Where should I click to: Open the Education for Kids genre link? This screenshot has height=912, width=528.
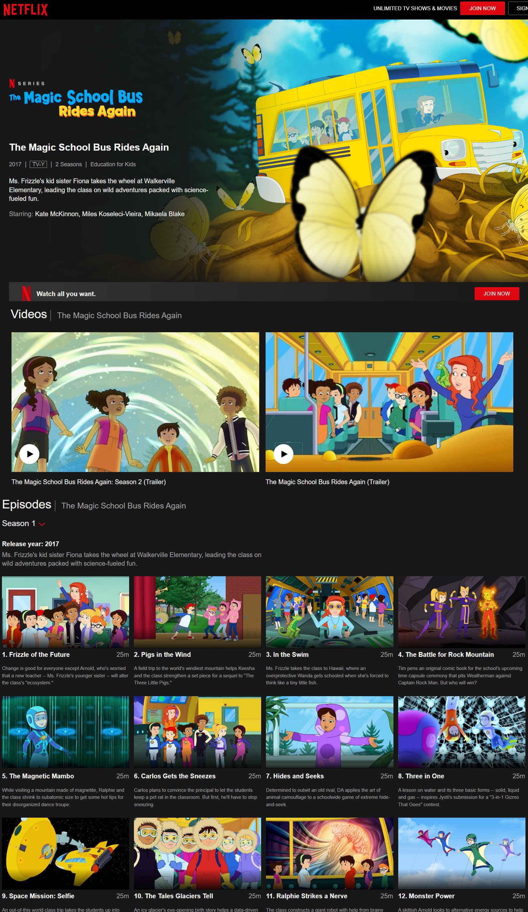113,164
